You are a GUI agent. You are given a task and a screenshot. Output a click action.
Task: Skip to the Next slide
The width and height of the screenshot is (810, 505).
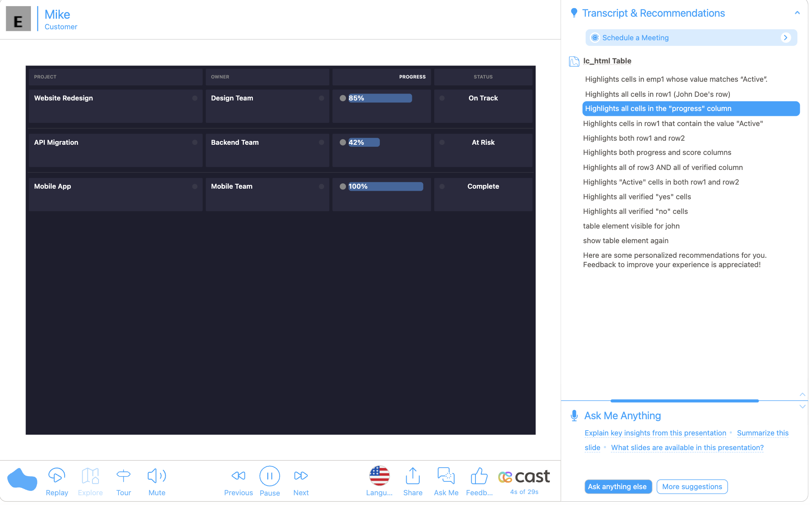[301, 476]
